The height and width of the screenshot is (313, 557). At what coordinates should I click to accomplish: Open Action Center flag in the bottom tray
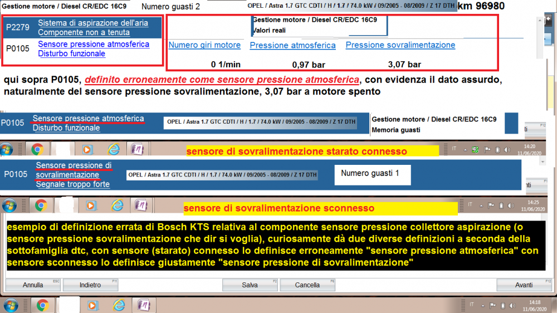[x=492, y=305]
